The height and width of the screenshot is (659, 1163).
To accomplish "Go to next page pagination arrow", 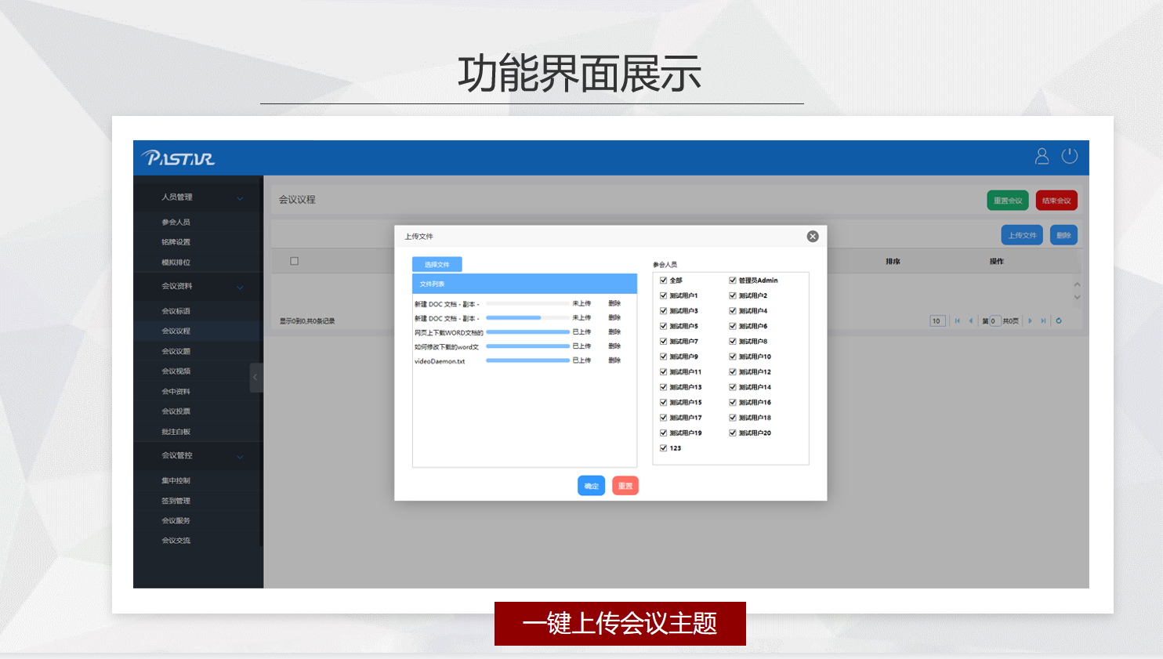I will [1030, 320].
